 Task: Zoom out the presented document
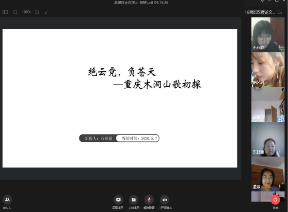coord(15,12)
